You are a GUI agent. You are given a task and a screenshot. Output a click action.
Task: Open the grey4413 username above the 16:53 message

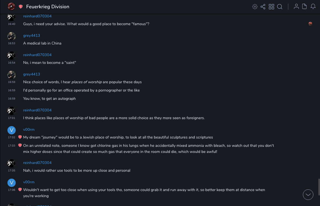(x=31, y=35)
